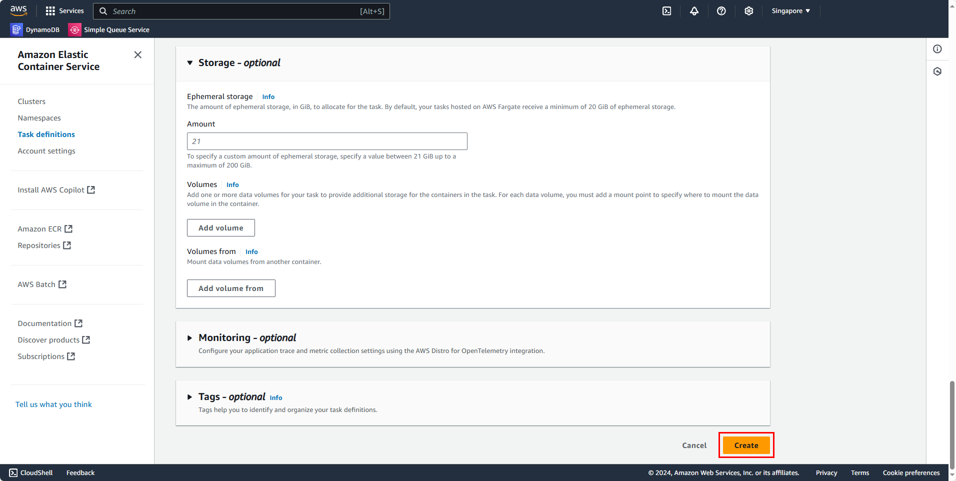
Task: Open the Info link next to Volumes
Action: (x=232, y=185)
